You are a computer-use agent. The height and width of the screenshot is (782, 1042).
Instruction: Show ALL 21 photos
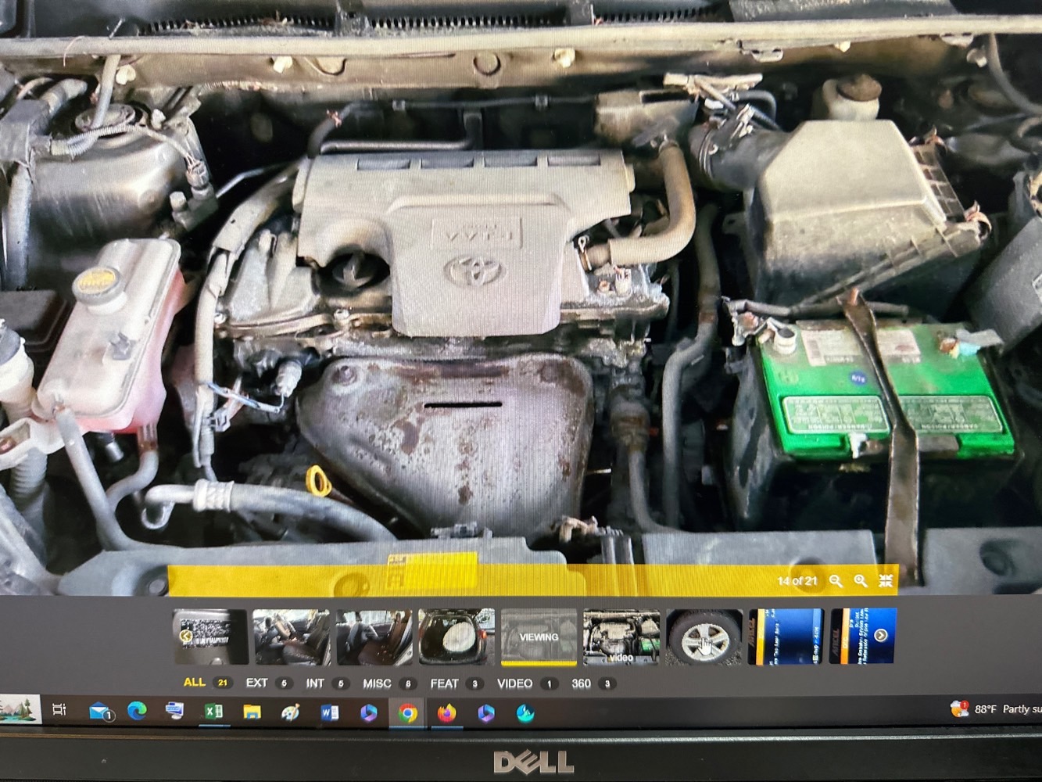206,683
